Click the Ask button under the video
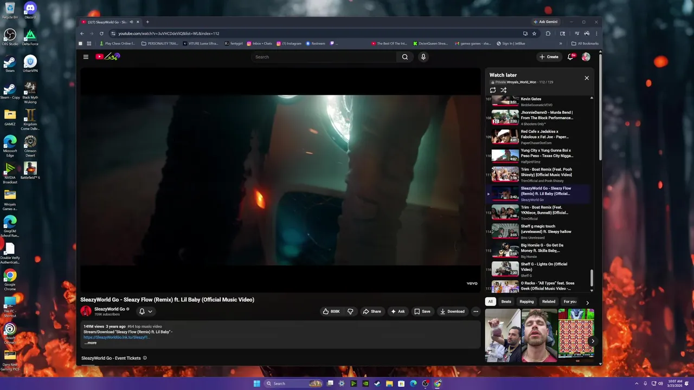This screenshot has width=694, height=390. (397, 311)
